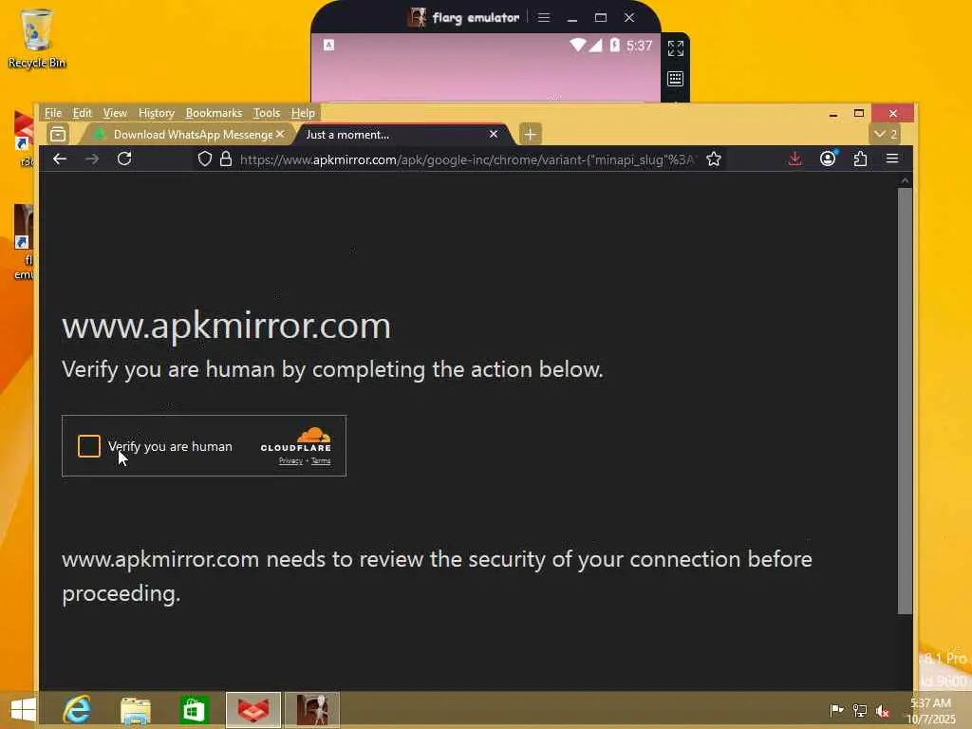Viewport: 972px width, 729px height.
Task: Toggle fullscreen in flarg emulator sidebar
Action: point(676,48)
